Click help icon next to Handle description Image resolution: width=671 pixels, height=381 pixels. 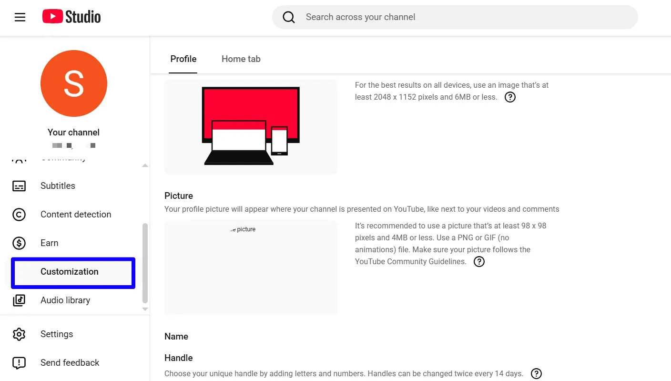coord(536,374)
